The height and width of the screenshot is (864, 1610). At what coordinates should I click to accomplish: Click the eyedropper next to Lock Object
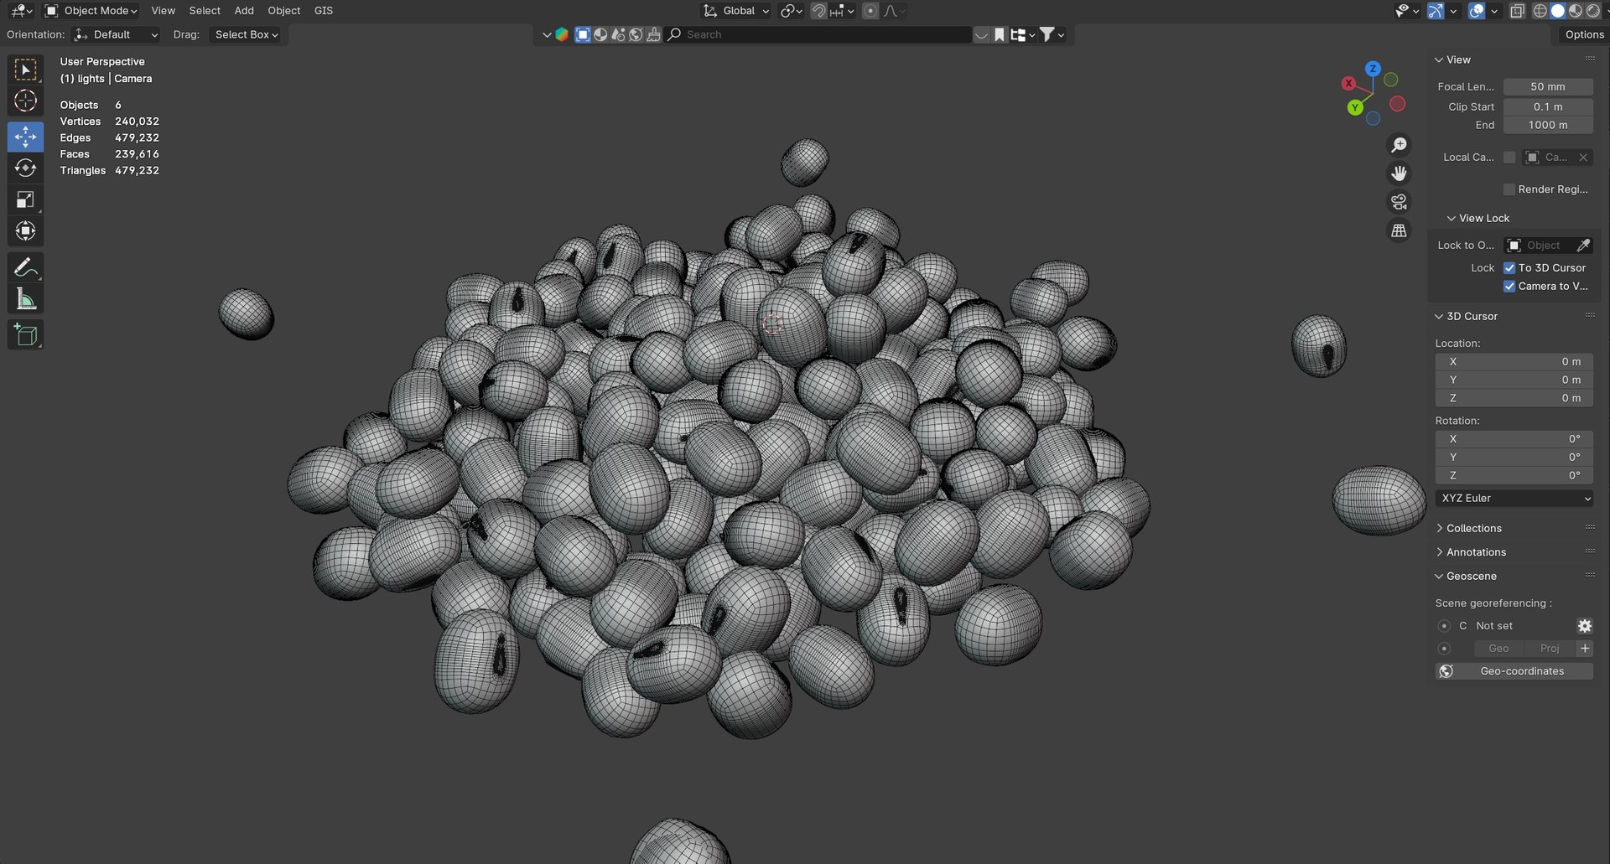point(1583,246)
